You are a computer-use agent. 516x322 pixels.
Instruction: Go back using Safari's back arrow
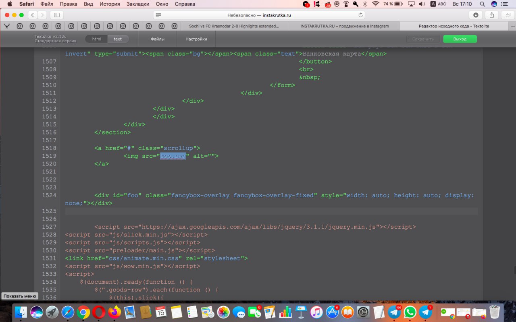coord(33,15)
